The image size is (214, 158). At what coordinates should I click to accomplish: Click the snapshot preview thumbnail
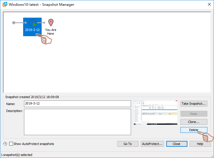pyautogui.click(x=156, y=113)
